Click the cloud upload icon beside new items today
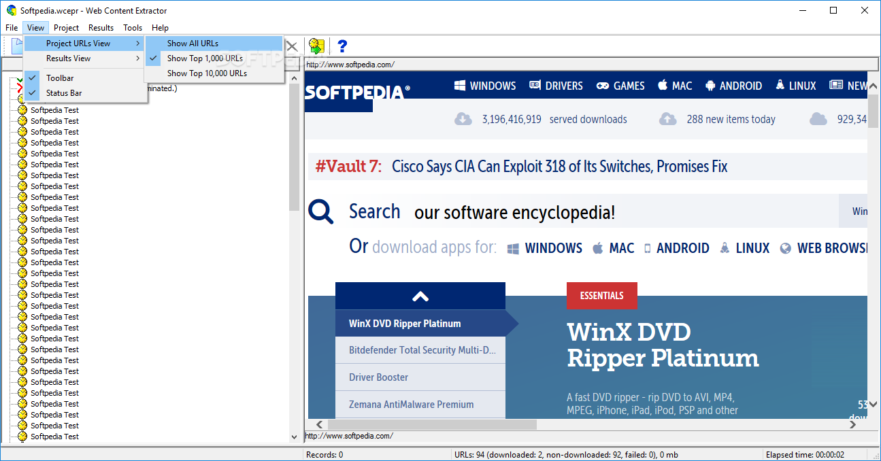881x461 pixels. (668, 119)
